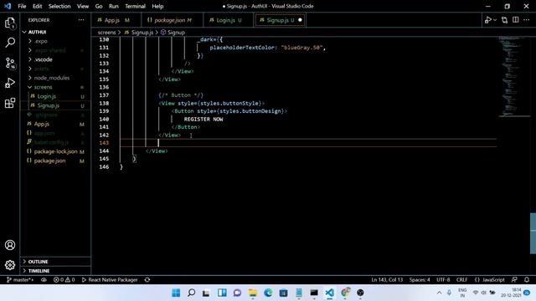Click the VS Code icon in the taskbar

(x=329, y=293)
